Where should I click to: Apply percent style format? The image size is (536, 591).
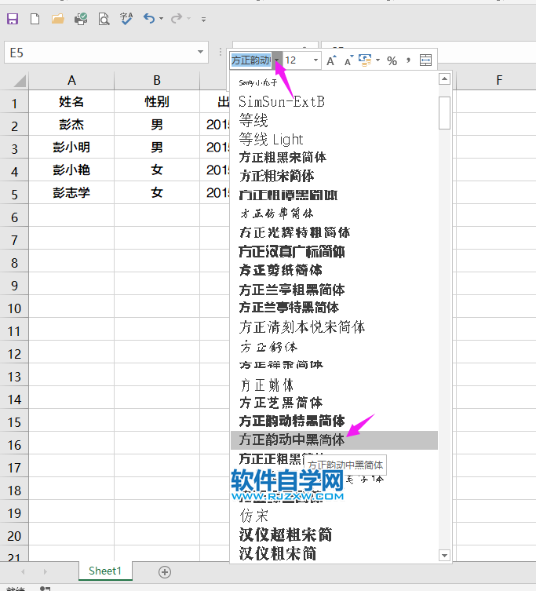point(392,60)
